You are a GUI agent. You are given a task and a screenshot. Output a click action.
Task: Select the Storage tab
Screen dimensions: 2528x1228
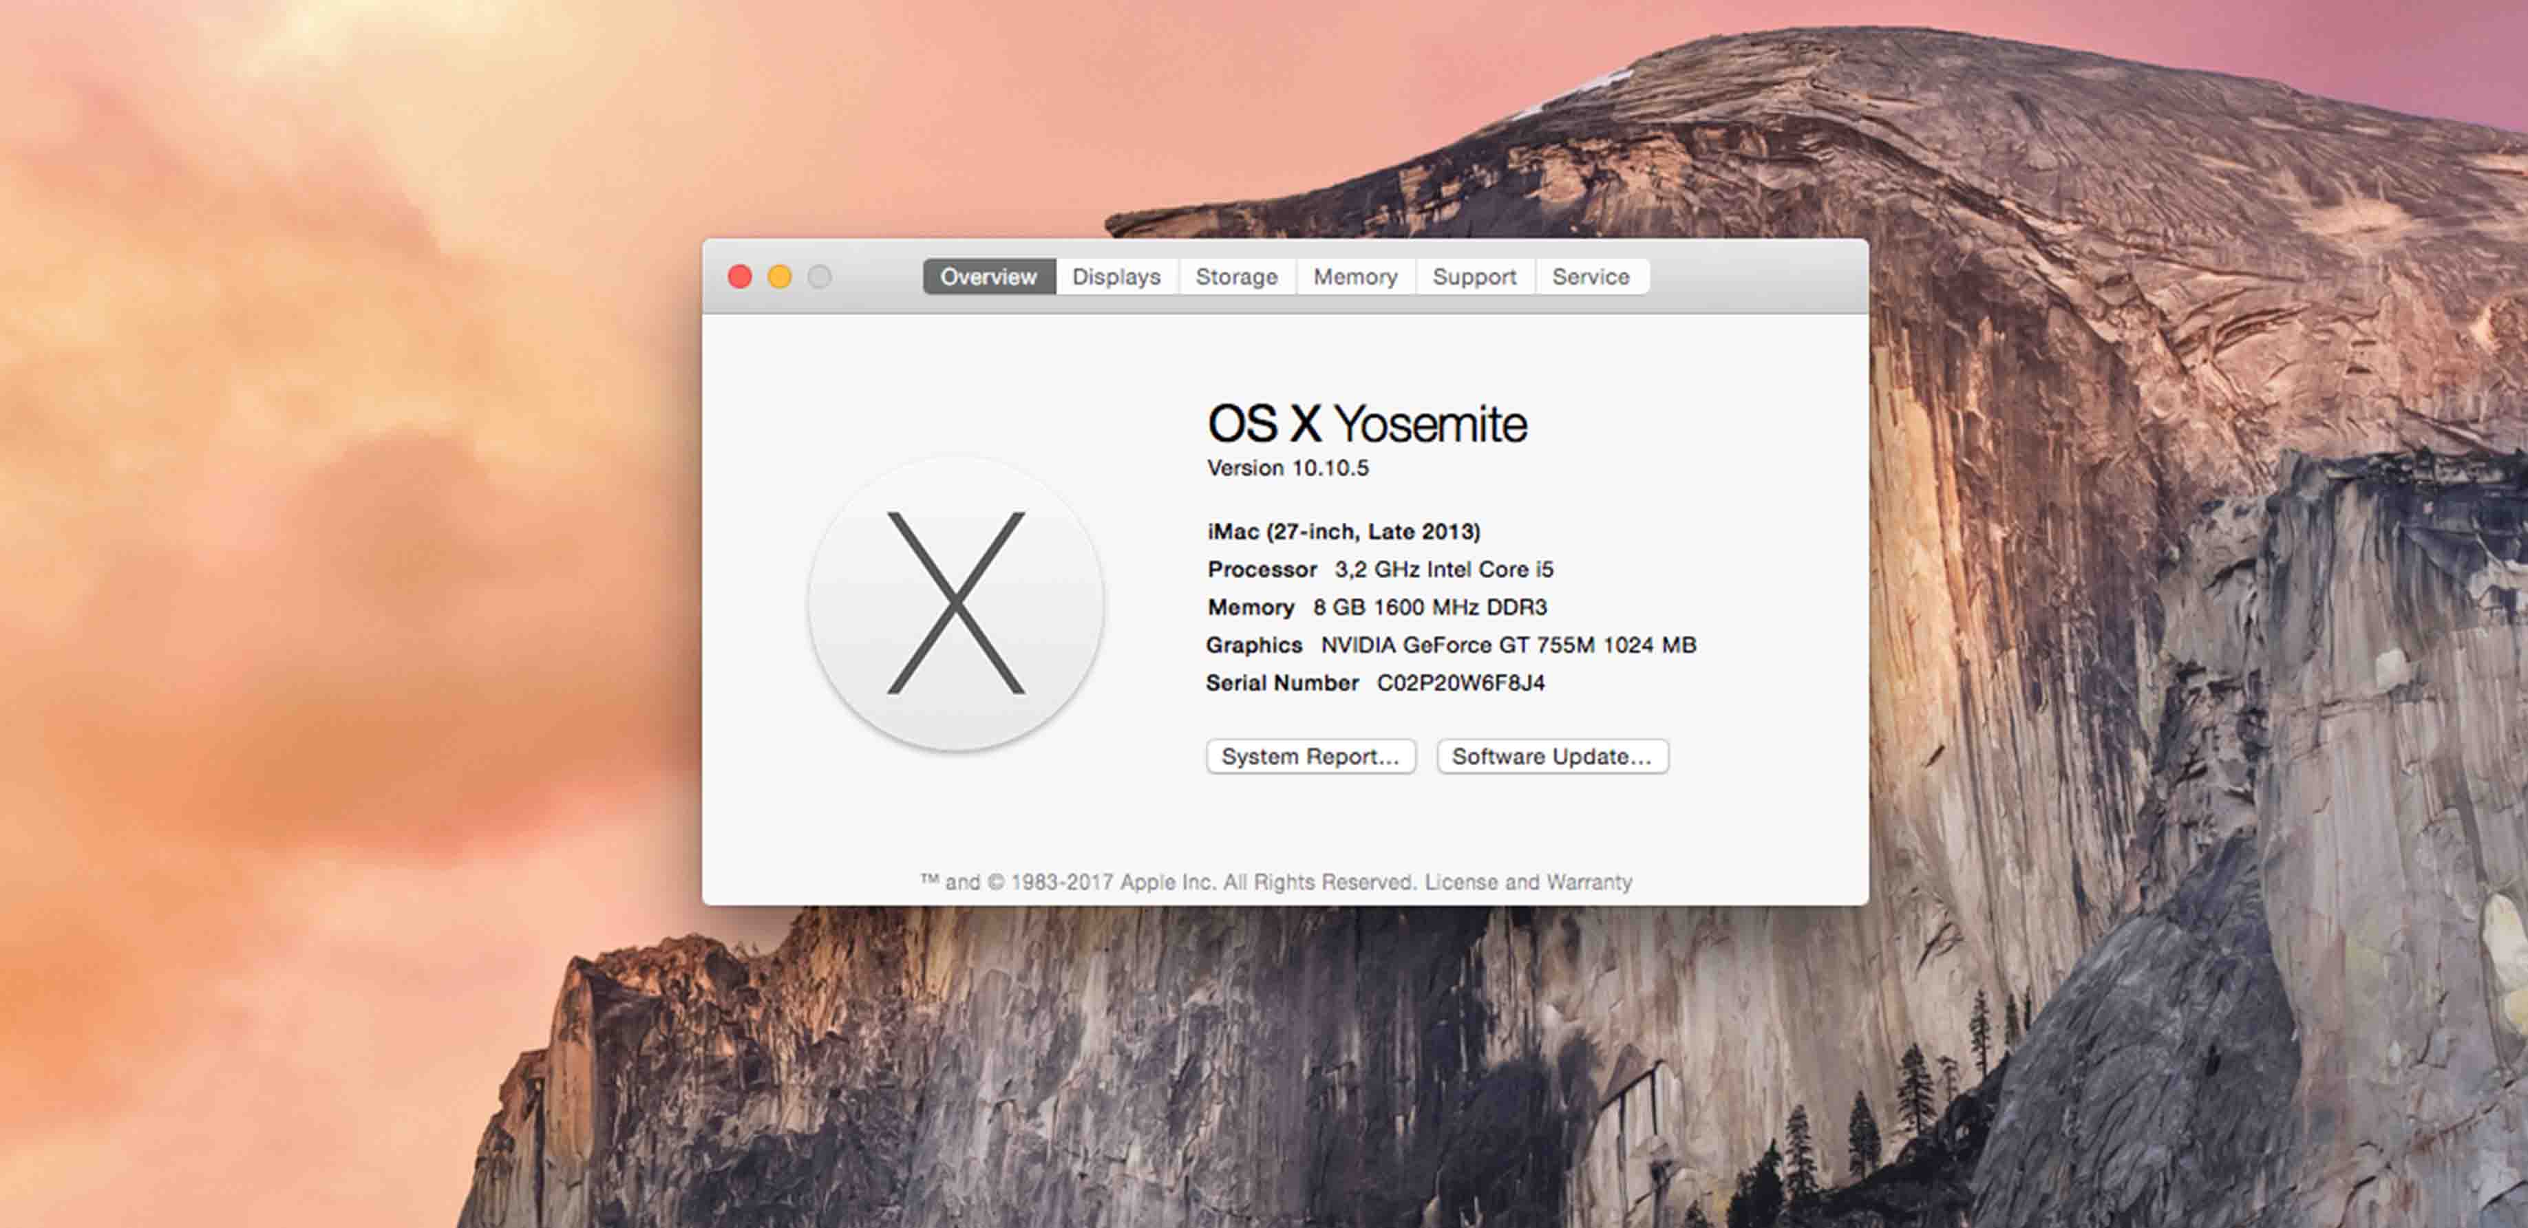pyautogui.click(x=1235, y=277)
